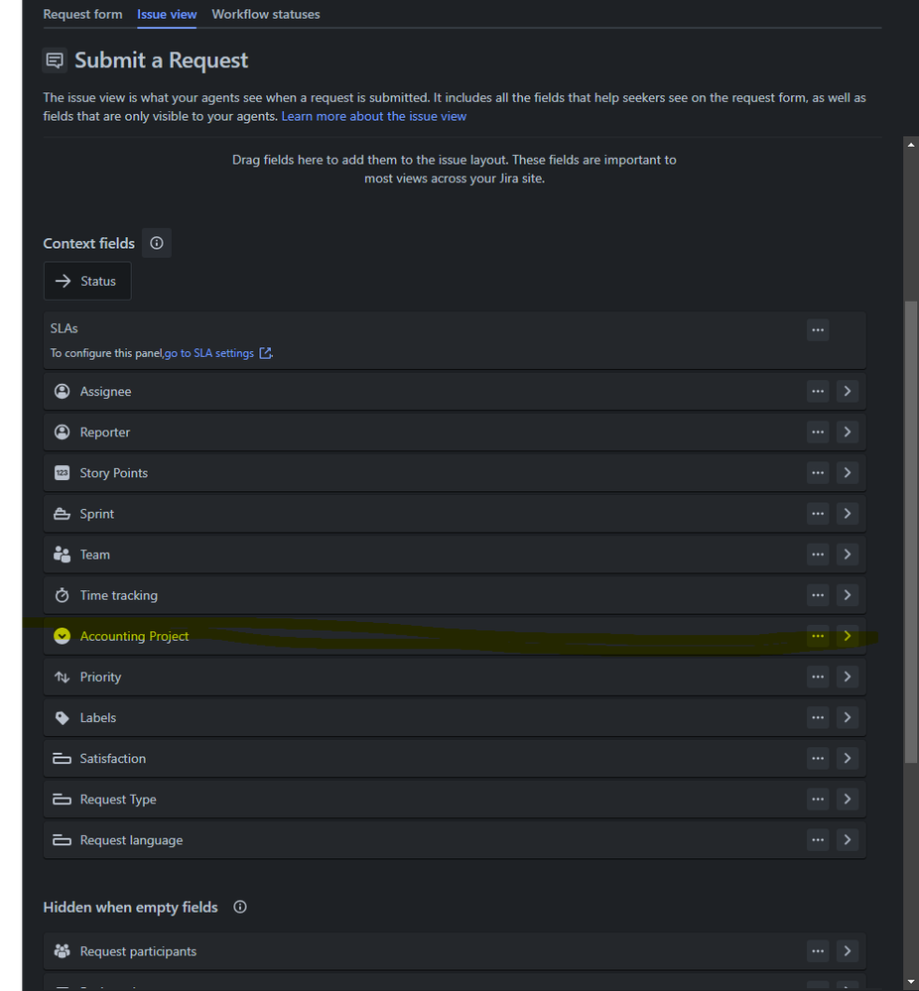The width and height of the screenshot is (919, 991).
Task: Switch to the Request form tab
Action: point(82,14)
